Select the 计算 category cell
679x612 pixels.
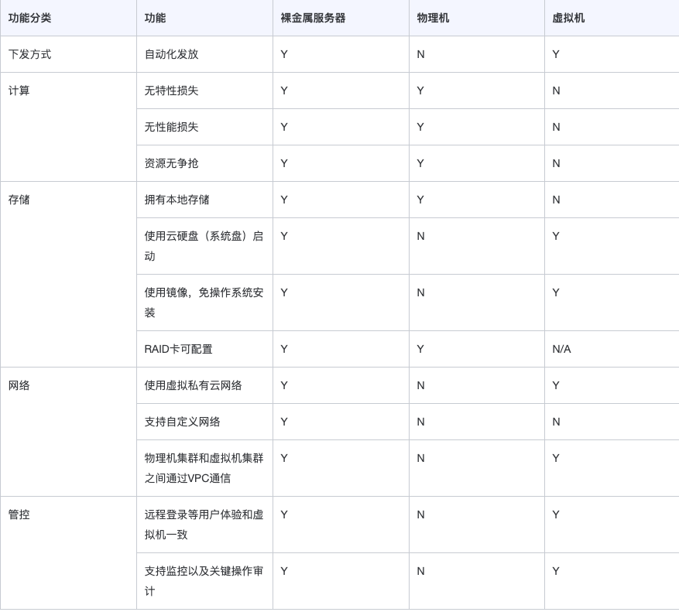point(19,91)
